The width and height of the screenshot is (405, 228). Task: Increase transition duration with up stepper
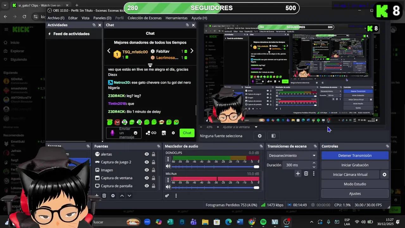(x=314, y=163)
